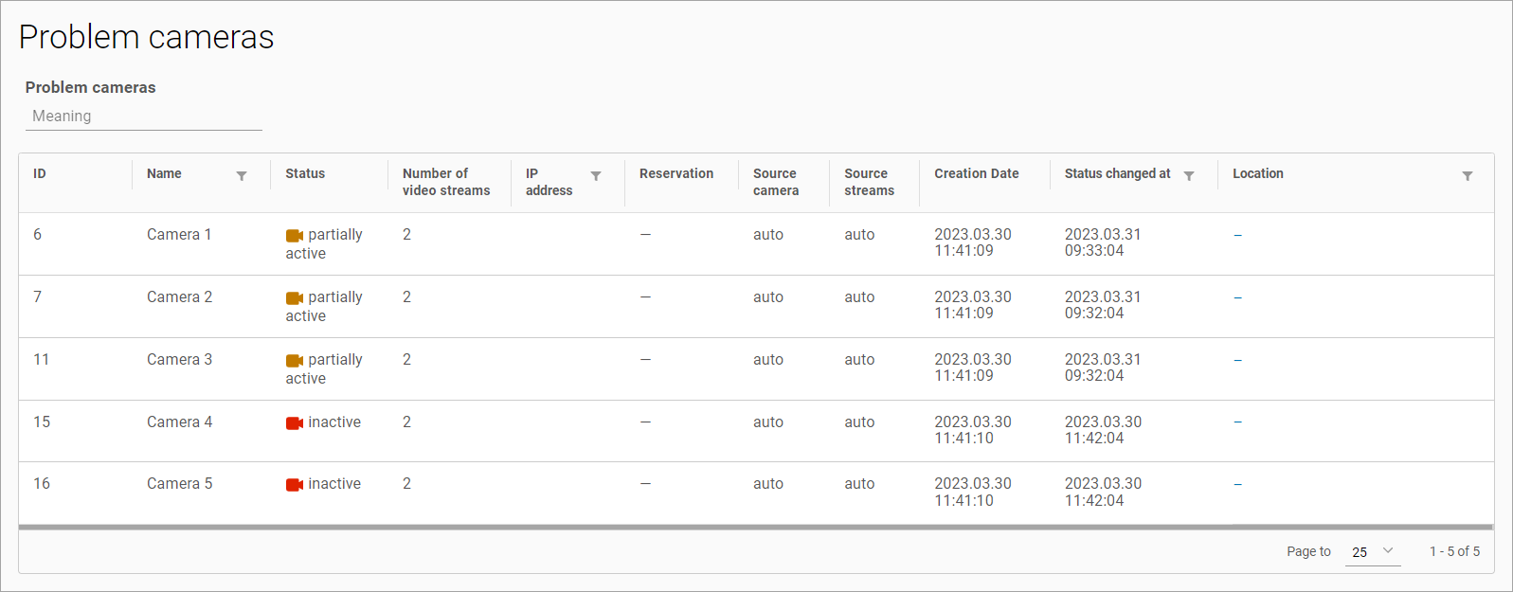
Task: Sort by the Creation Date column header
Action: 976,173
